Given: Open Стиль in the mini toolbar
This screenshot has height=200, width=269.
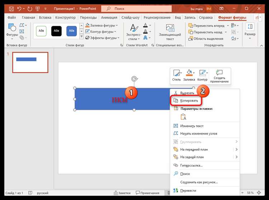Looking at the screenshot, I should (x=176, y=75).
